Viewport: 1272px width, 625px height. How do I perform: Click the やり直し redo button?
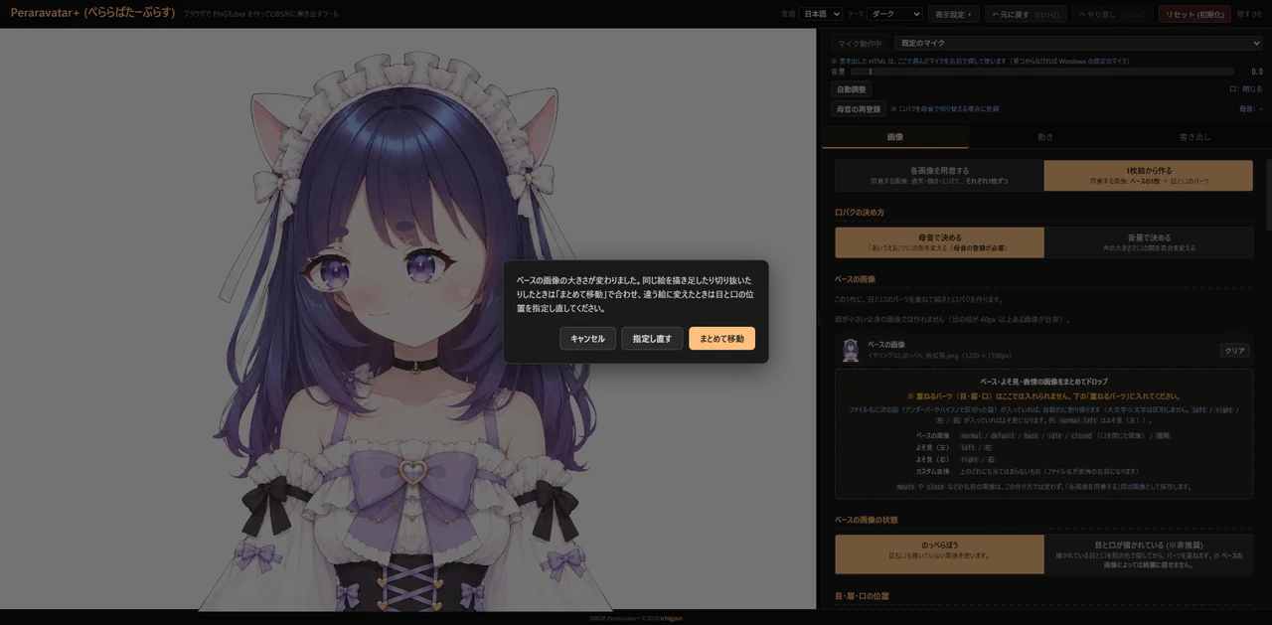click(x=1112, y=14)
